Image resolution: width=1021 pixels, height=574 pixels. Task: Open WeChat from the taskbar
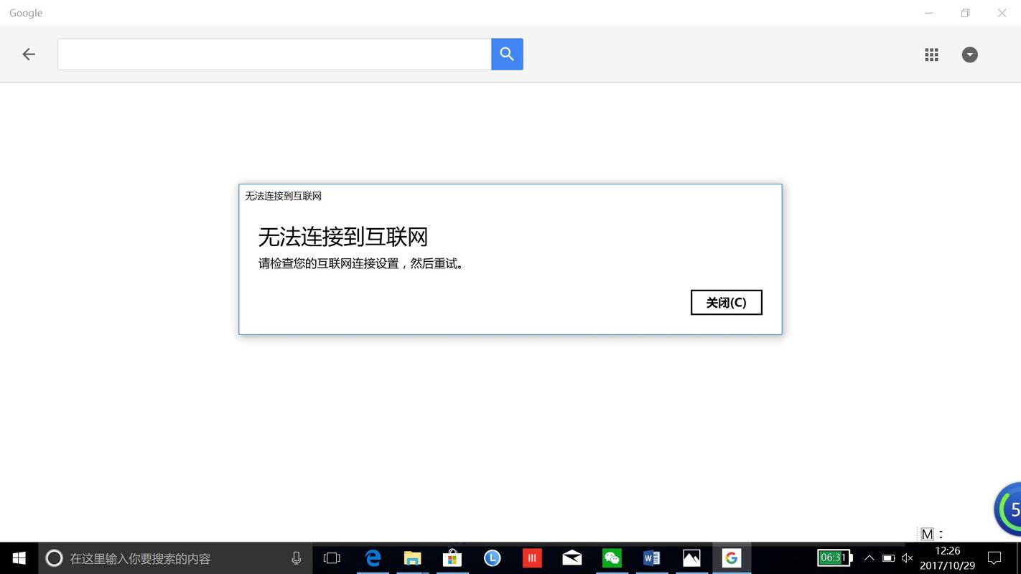[x=612, y=558]
